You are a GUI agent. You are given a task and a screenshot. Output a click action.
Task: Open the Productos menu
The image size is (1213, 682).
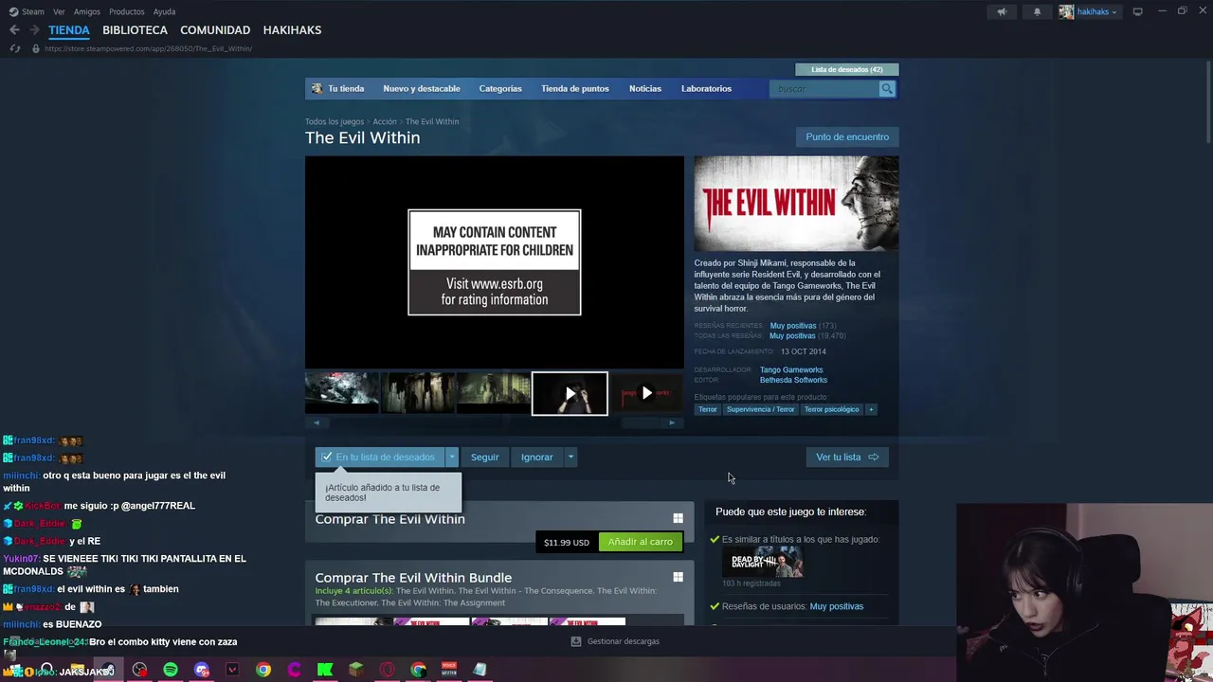[127, 11]
